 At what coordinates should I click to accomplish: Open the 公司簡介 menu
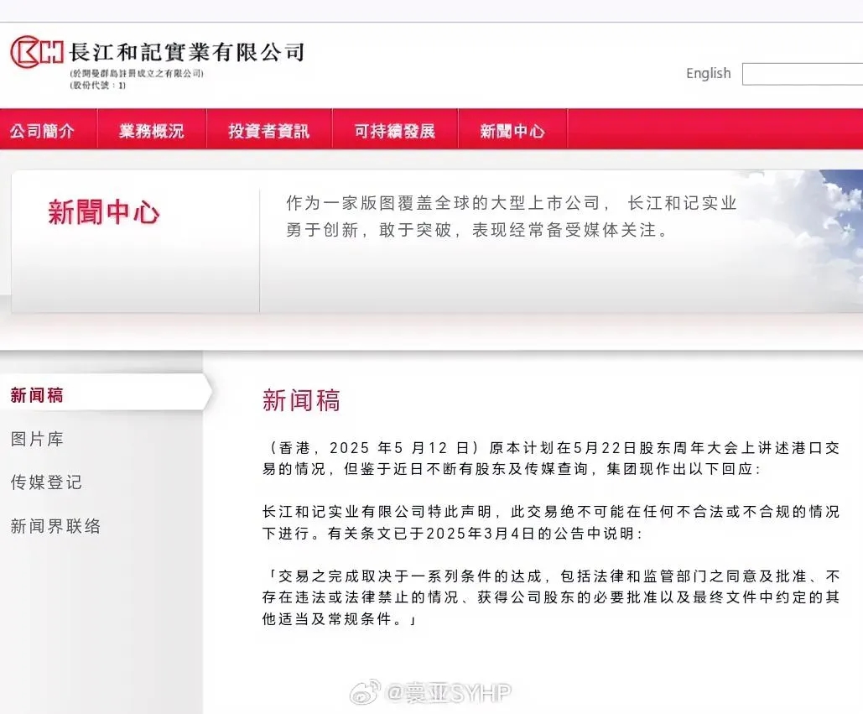(43, 131)
